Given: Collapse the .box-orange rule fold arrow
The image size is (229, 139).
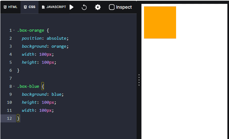Looking at the screenshot, I should click(x=14, y=30).
